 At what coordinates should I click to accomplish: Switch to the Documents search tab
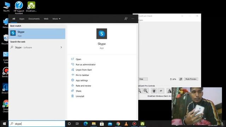(x=34, y=19)
